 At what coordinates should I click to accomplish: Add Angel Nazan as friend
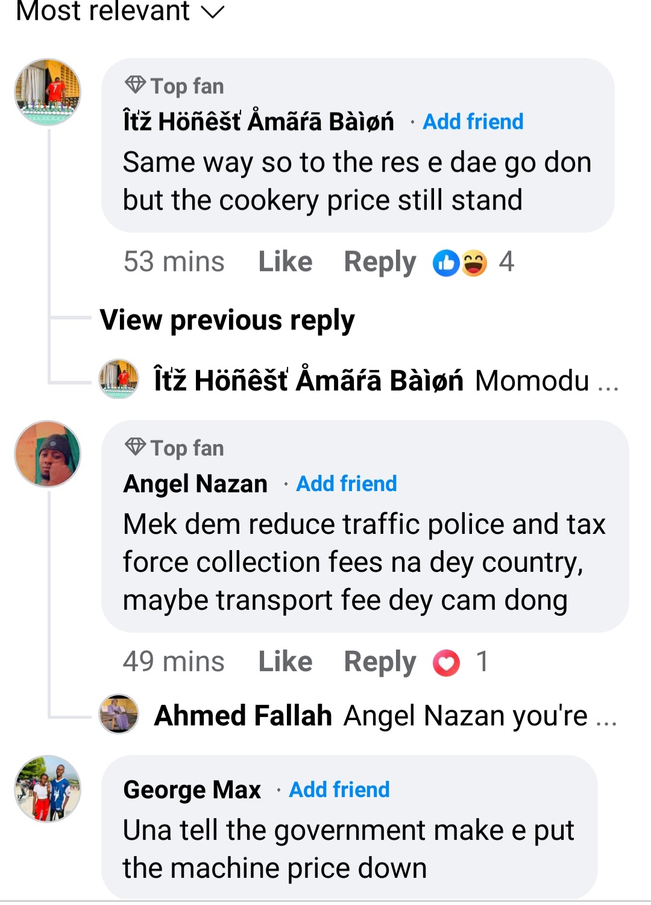347,484
